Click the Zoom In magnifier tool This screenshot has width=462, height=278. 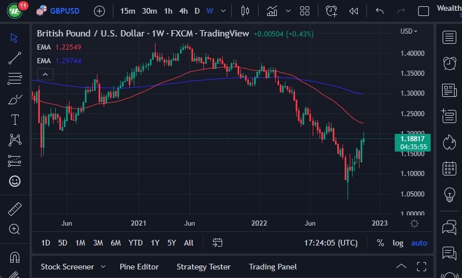coord(15,229)
